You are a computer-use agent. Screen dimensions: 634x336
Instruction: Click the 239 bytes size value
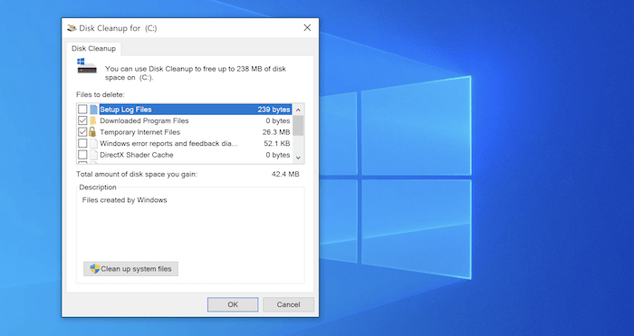(x=274, y=110)
